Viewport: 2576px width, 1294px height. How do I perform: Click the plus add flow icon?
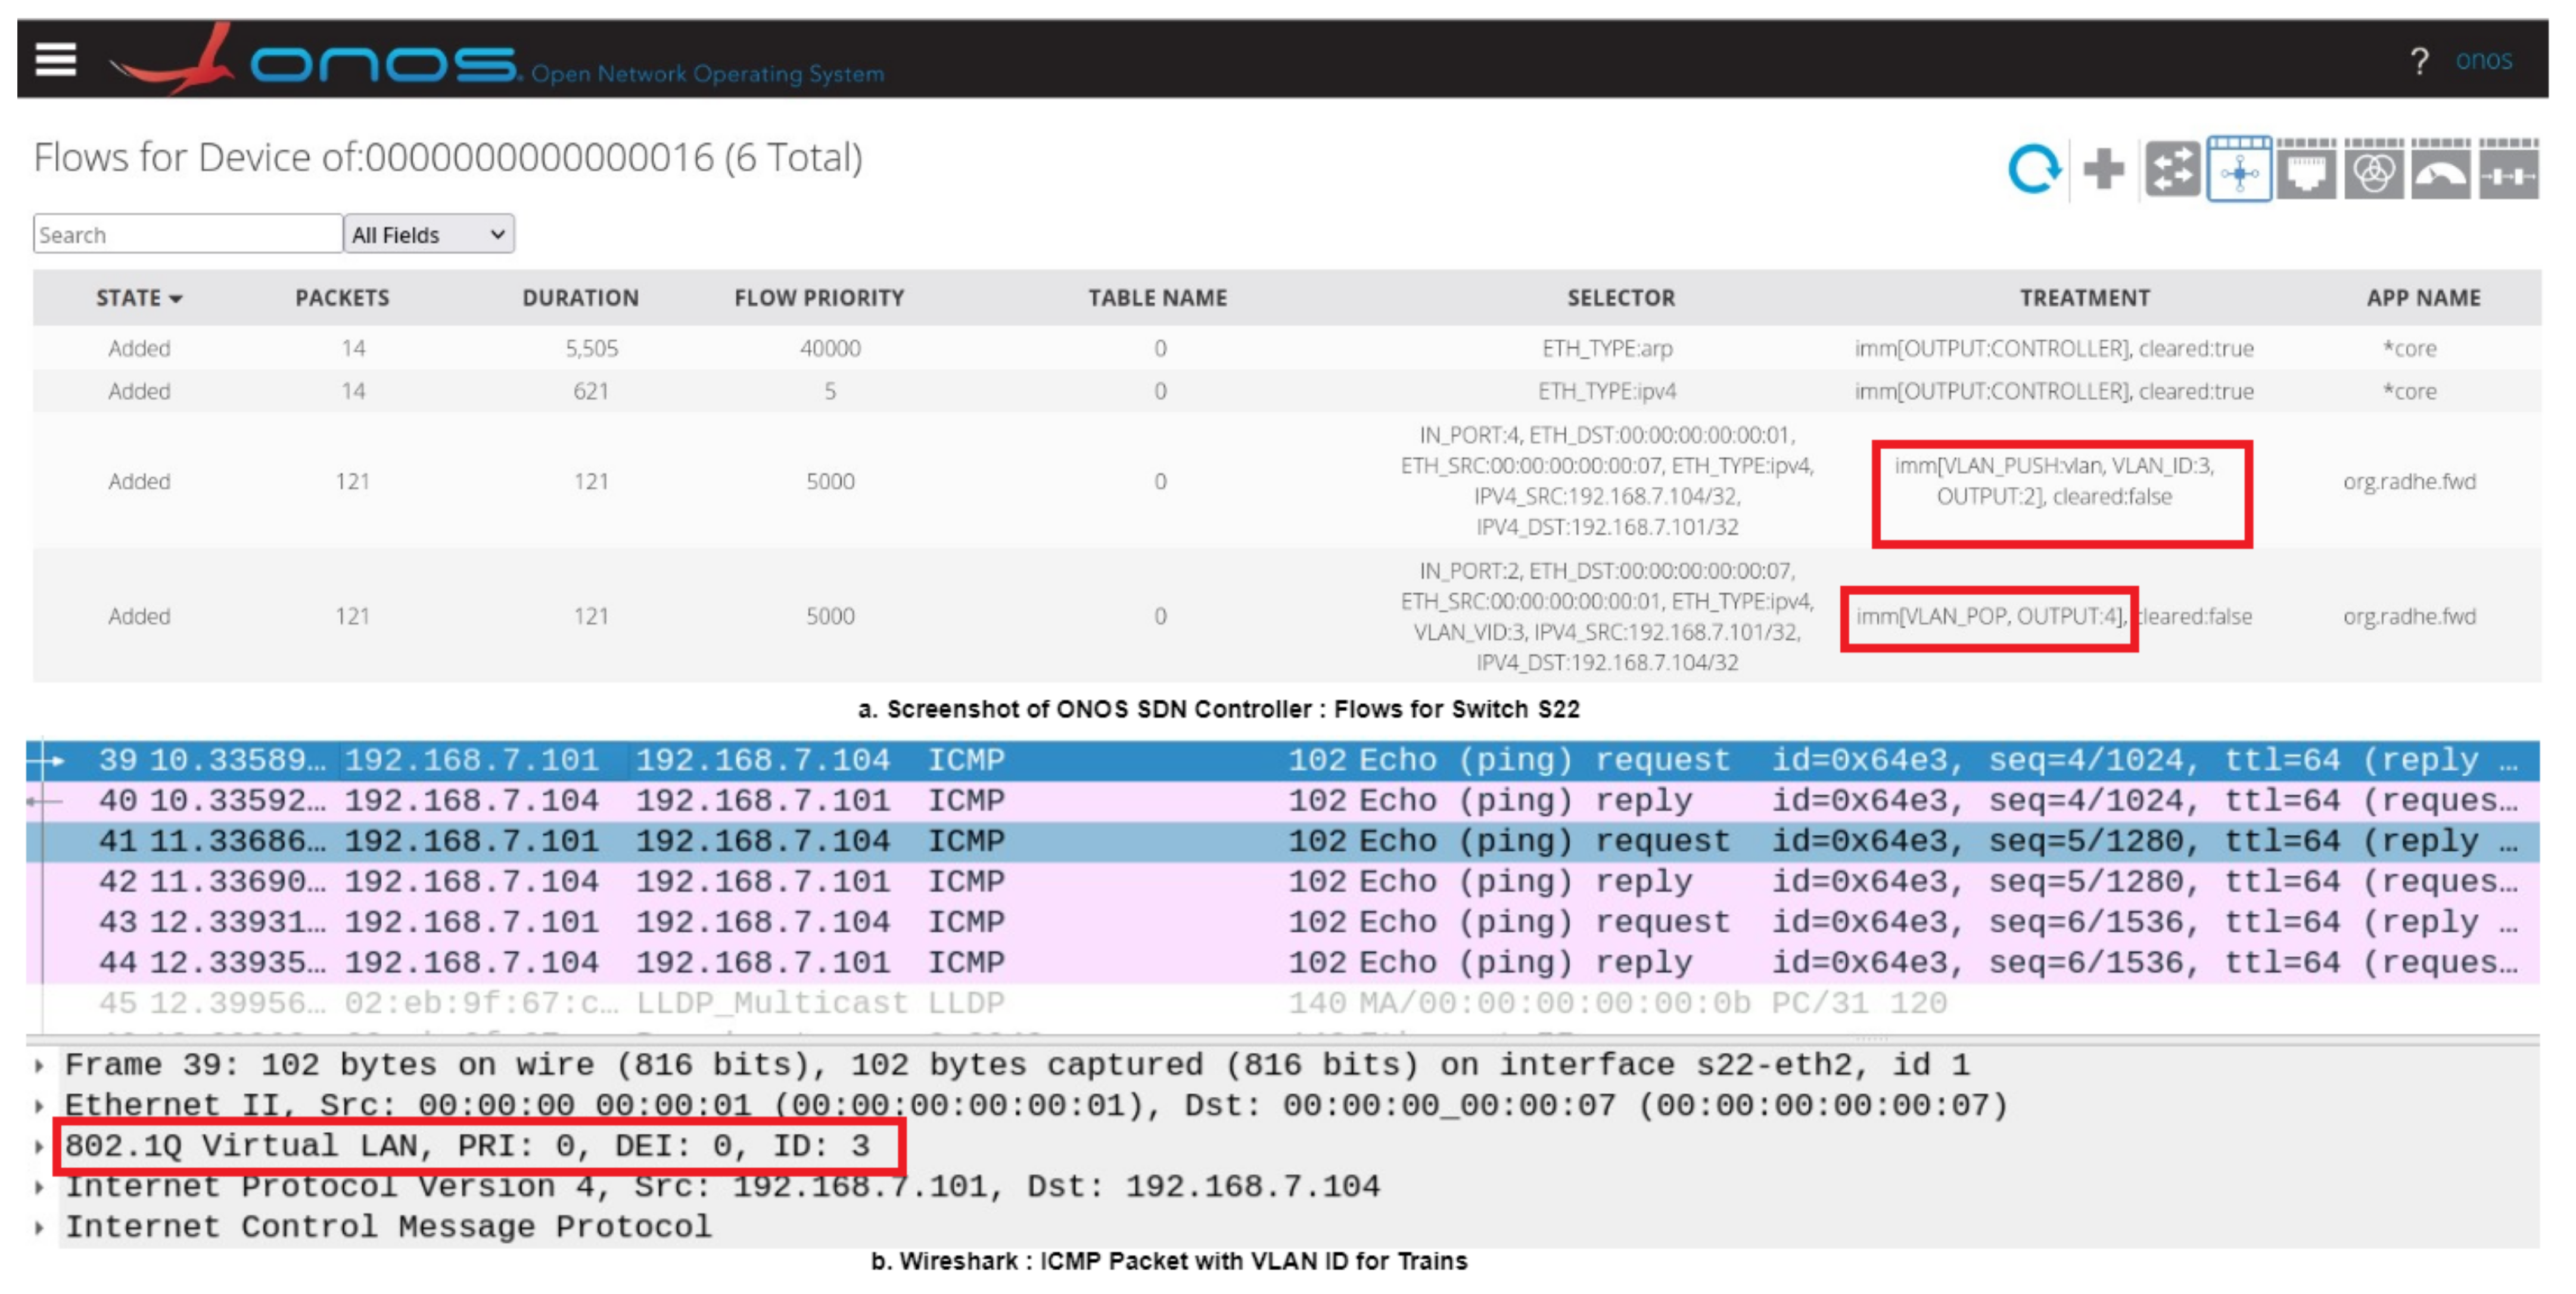point(2103,169)
